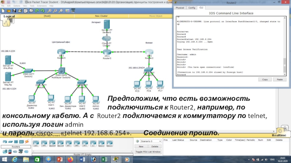Select the Server0 Internet server device

[x=107, y=24]
